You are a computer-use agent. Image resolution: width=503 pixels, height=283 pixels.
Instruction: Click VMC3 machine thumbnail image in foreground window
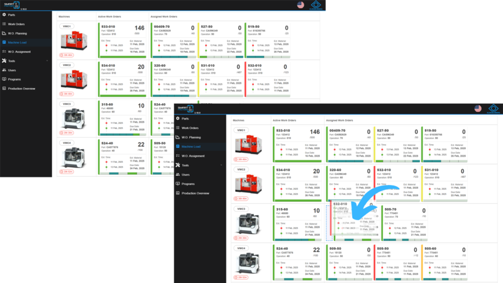click(x=248, y=224)
